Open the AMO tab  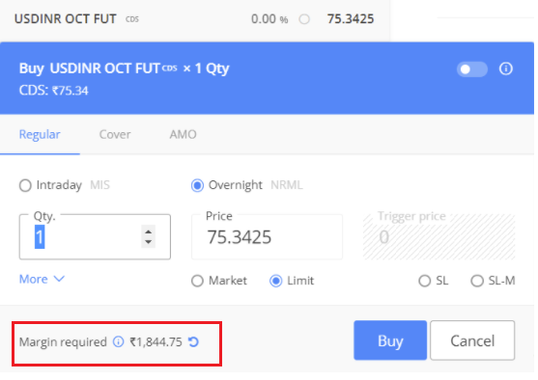[183, 134]
